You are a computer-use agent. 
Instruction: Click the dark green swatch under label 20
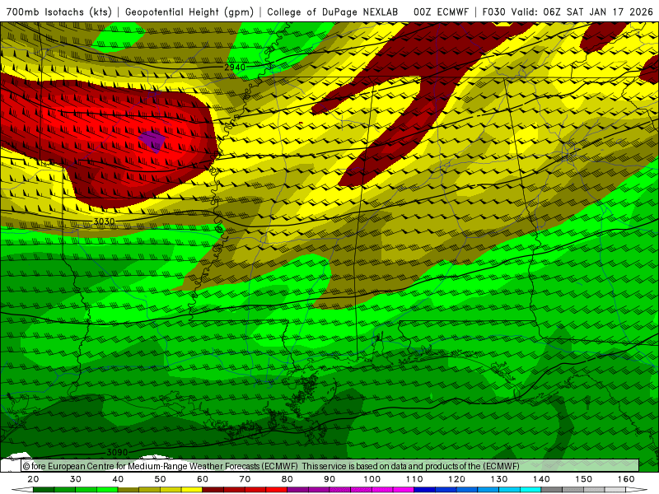coord(44,490)
